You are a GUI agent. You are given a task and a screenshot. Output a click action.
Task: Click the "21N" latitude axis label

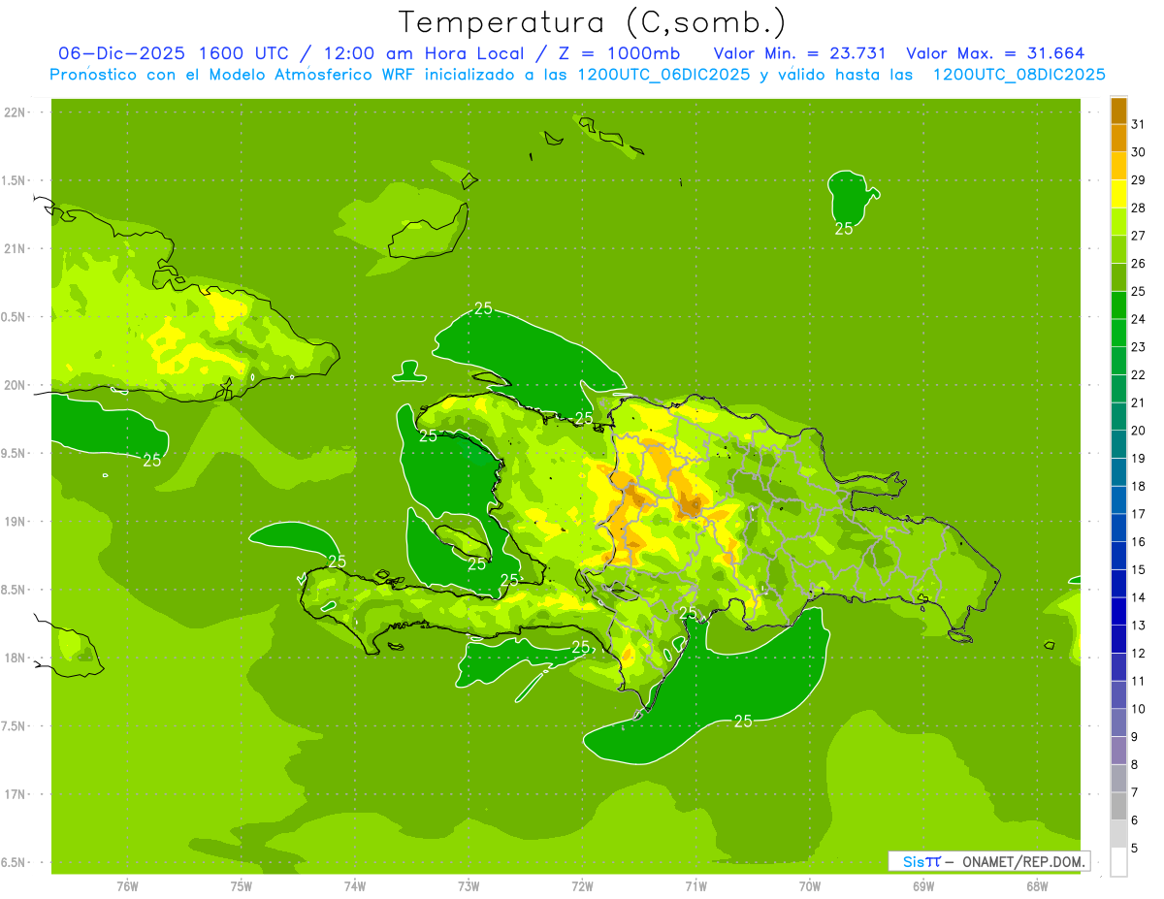(x=15, y=249)
